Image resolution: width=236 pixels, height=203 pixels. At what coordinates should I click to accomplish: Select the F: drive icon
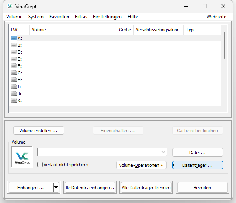(x=14, y=66)
